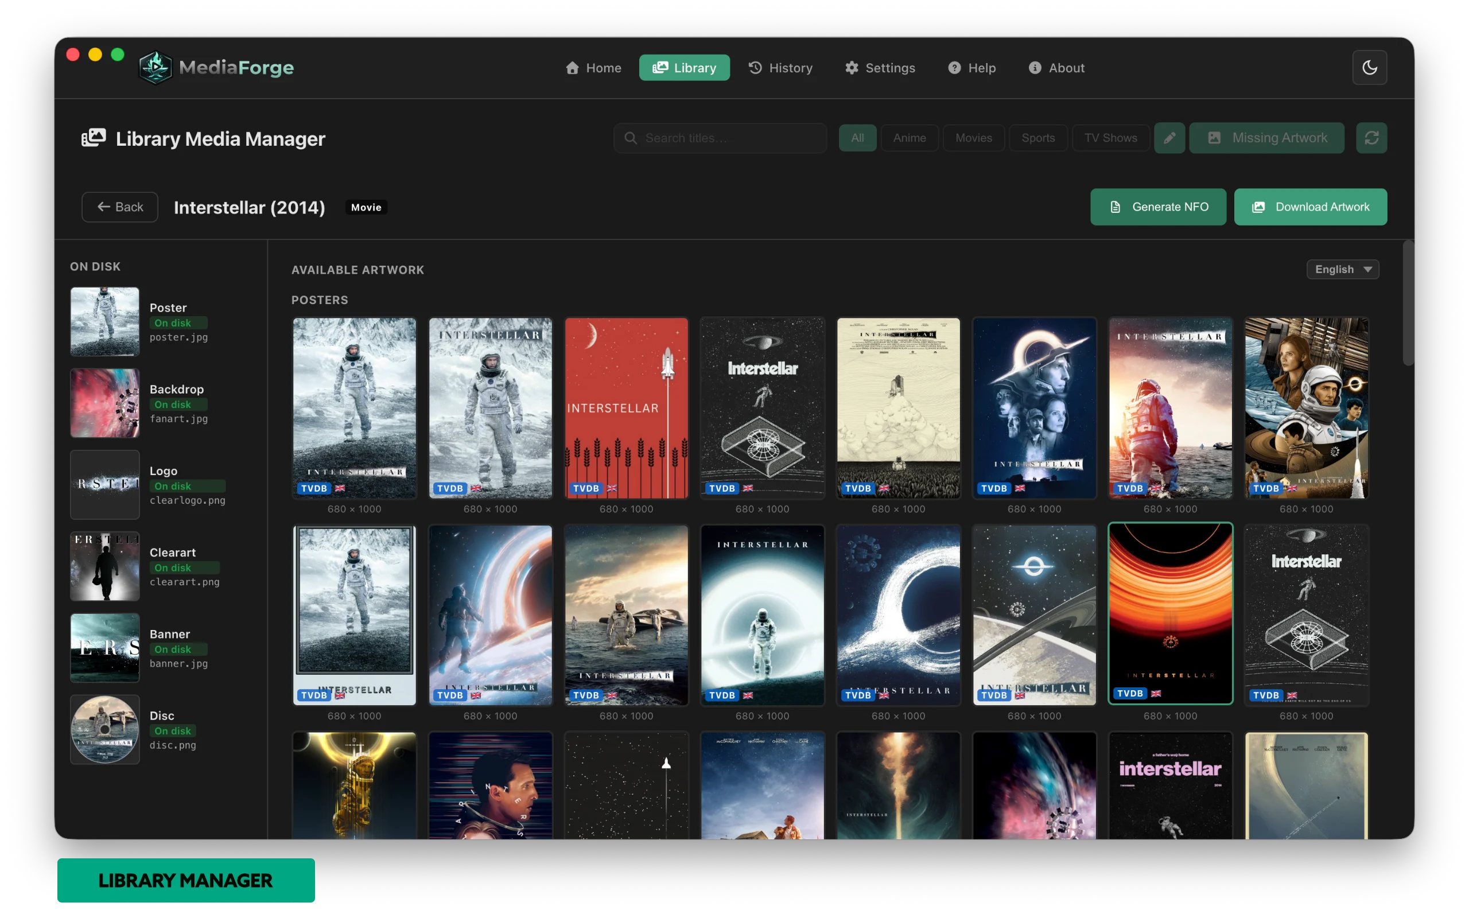Select the highlighted orange rings poster
This screenshot has height=918, width=1469.
tap(1171, 613)
